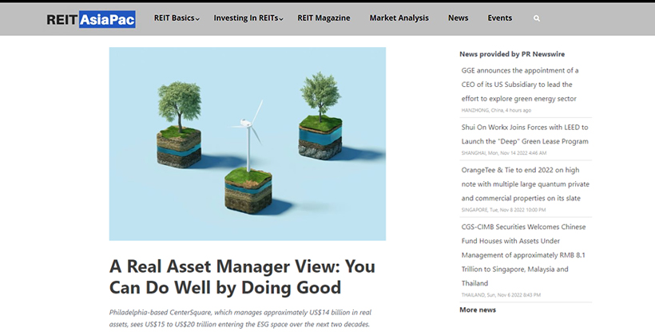655x335 pixels.
Task: Open the wind turbine article image
Action: [x=248, y=144]
